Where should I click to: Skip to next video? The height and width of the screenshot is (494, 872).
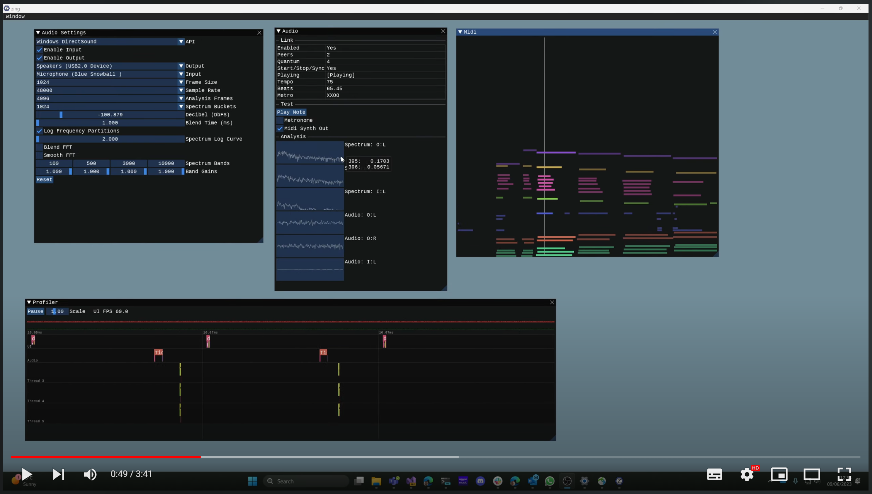tap(58, 474)
